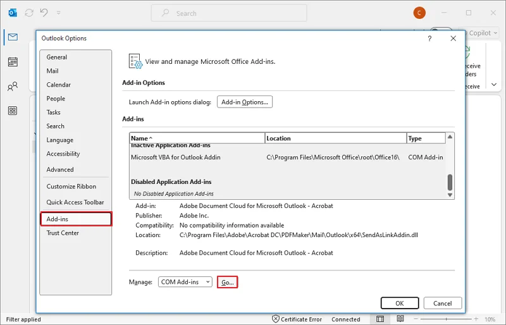Viewport: 506px width, 325px height.
Task: Select the Add-ins category
Action: click(76, 219)
